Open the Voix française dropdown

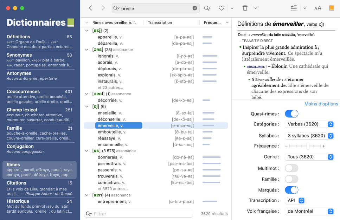coord(309,211)
